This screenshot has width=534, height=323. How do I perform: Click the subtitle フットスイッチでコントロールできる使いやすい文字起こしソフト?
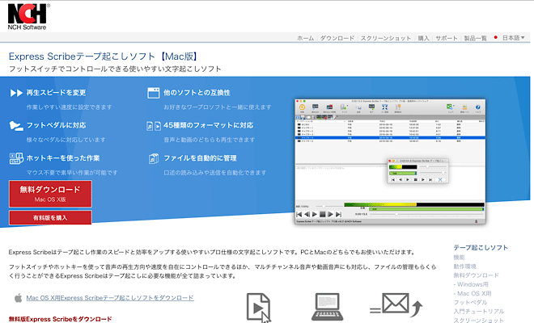click(115, 69)
